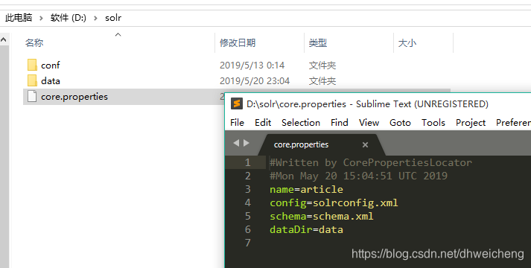
Task: Select the conf folder name
Action: click(51, 65)
